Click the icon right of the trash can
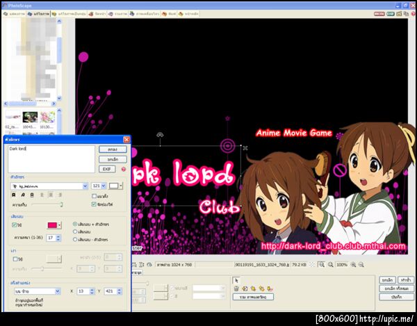 pos(245,288)
